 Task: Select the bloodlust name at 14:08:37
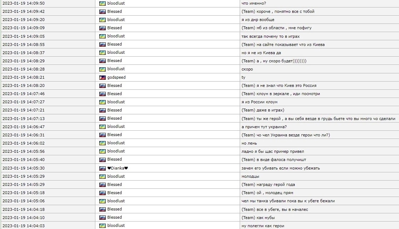[116, 52]
